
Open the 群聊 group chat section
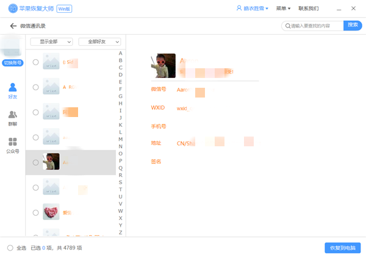13,118
